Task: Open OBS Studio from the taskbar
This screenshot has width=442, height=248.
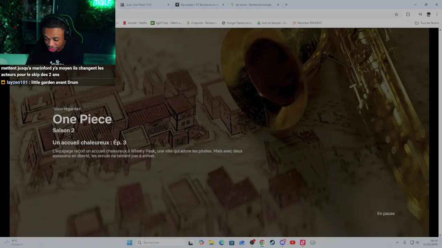Action: pyautogui.click(x=252, y=242)
